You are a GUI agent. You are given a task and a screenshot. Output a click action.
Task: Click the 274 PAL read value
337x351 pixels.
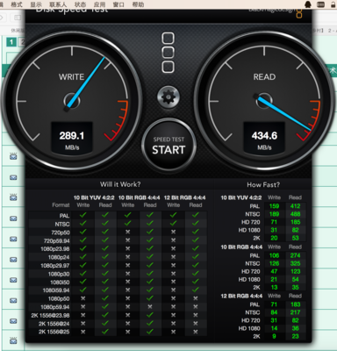(x=296, y=255)
